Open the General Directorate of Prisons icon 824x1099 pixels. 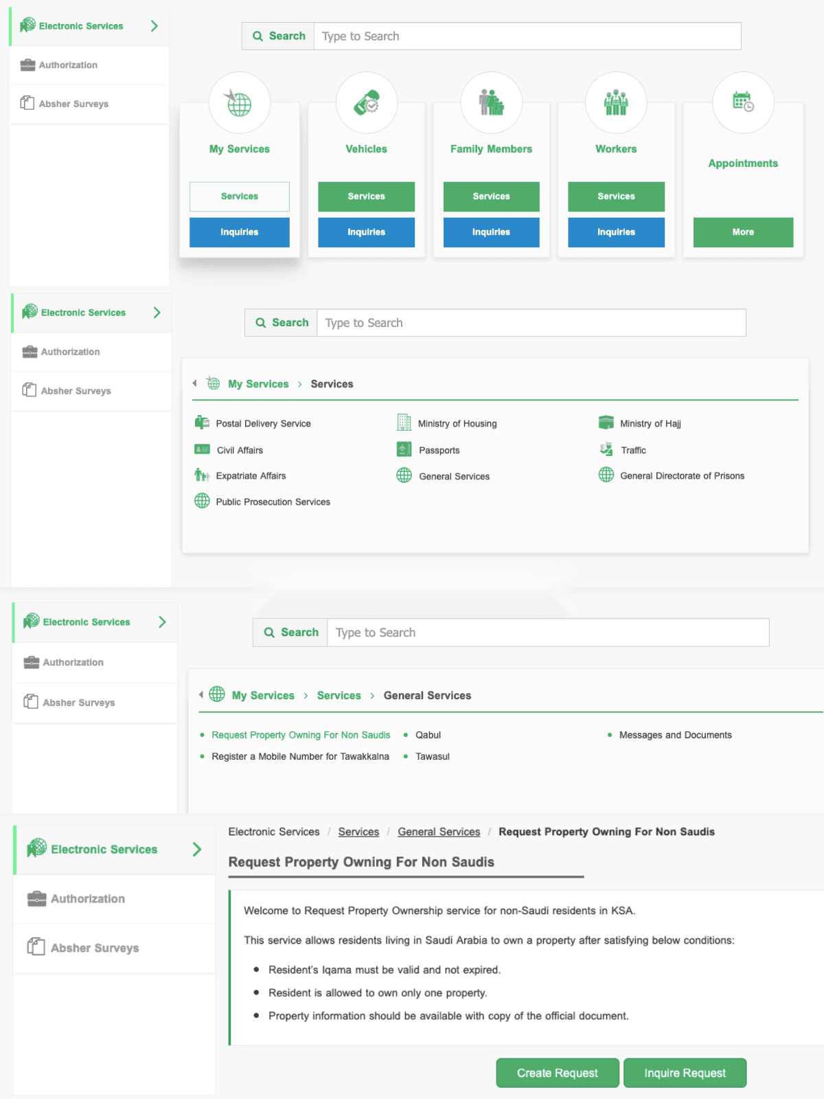point(606,475)
